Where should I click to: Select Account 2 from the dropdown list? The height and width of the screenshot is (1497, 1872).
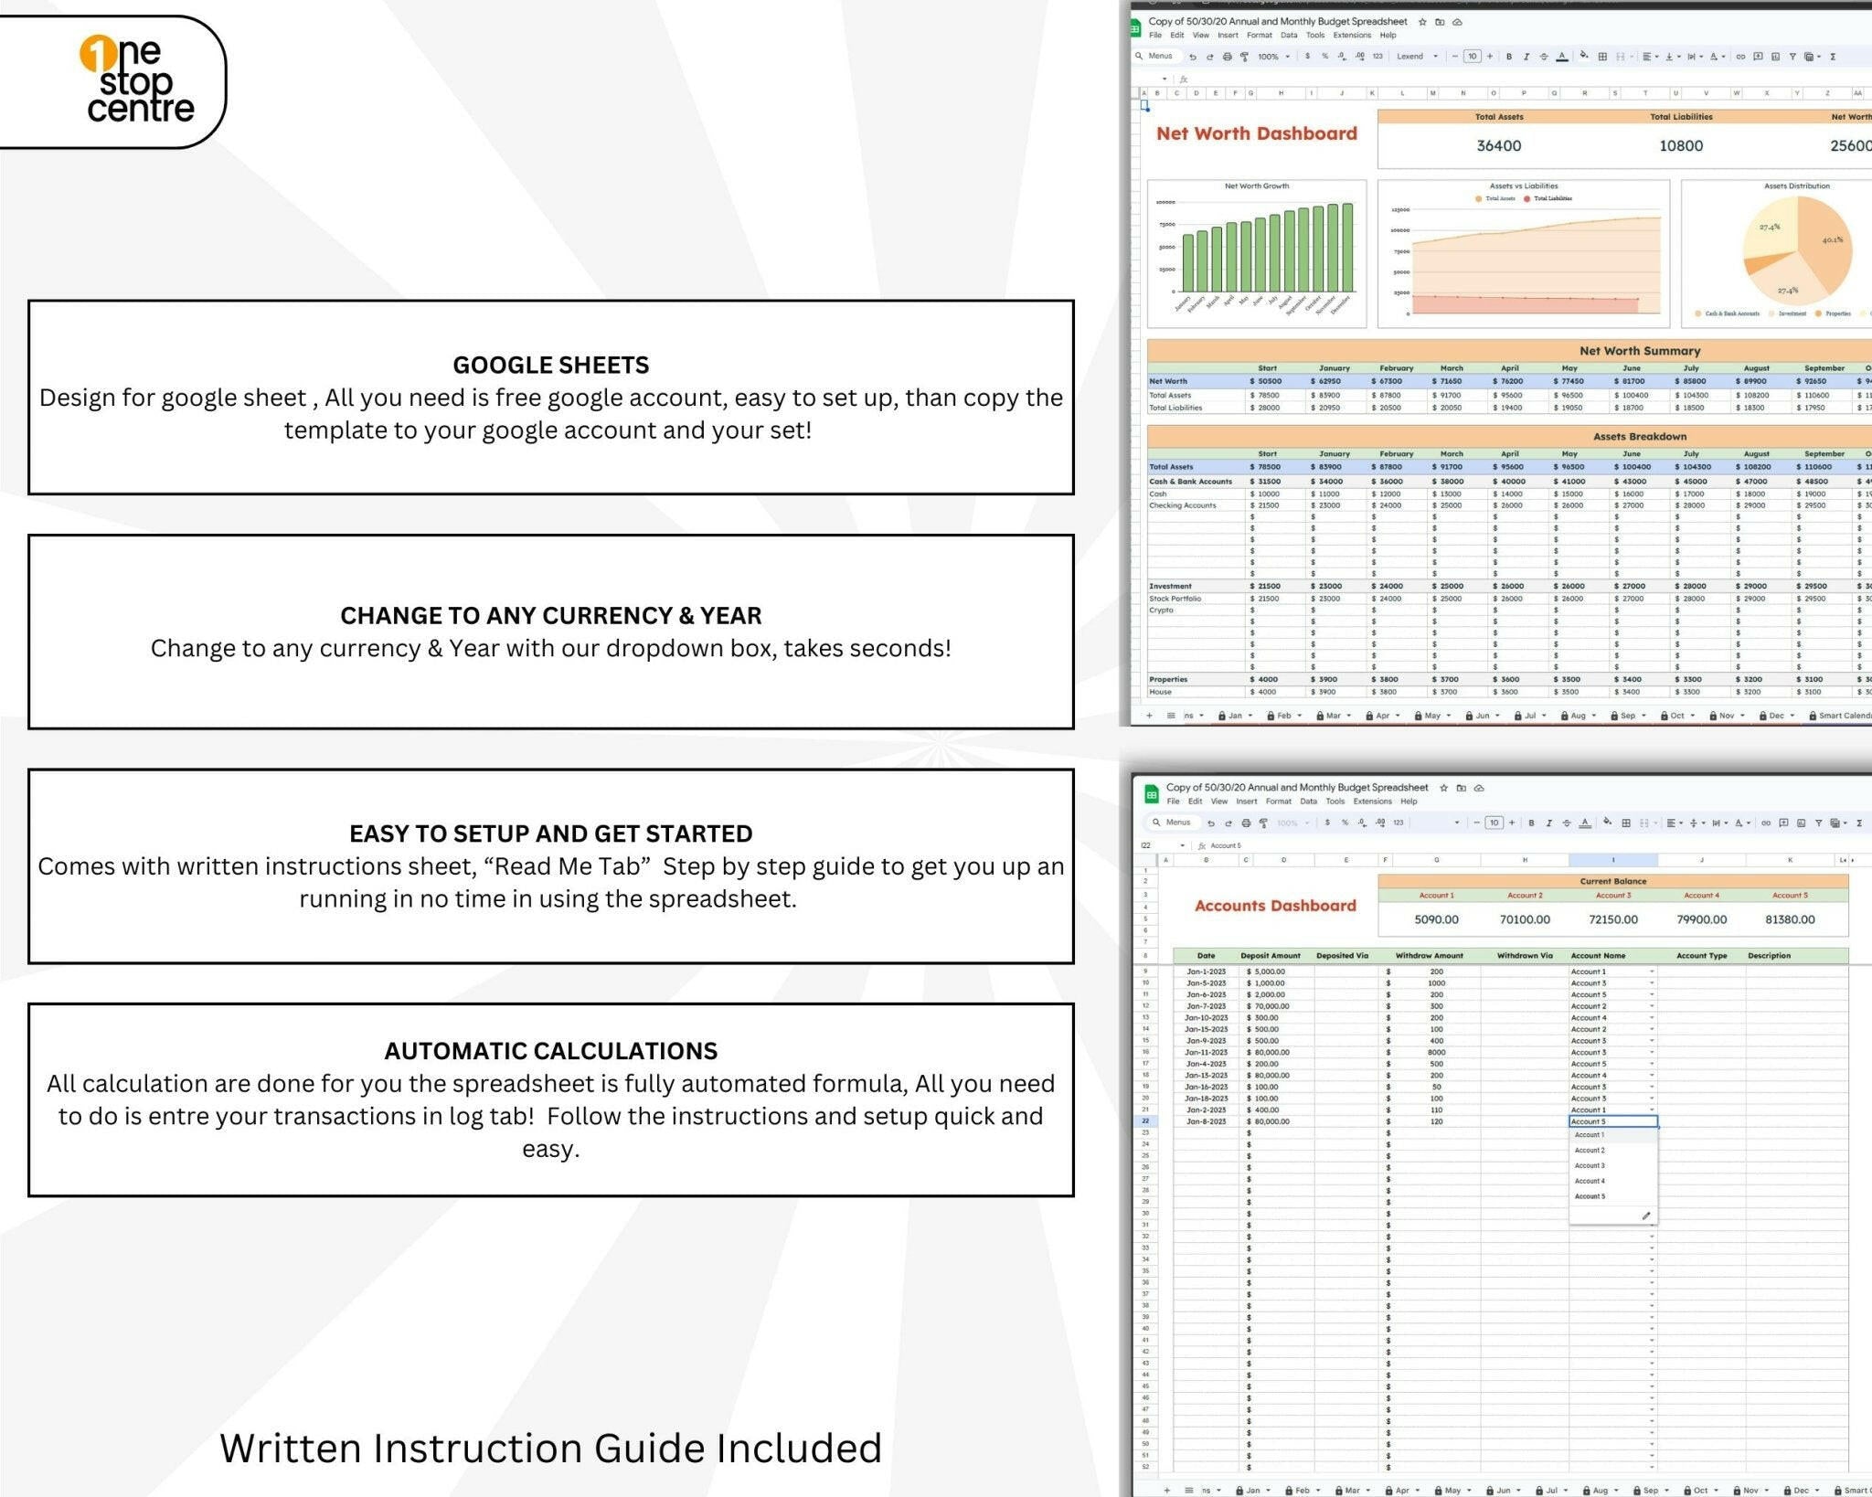[1590, 1150]
